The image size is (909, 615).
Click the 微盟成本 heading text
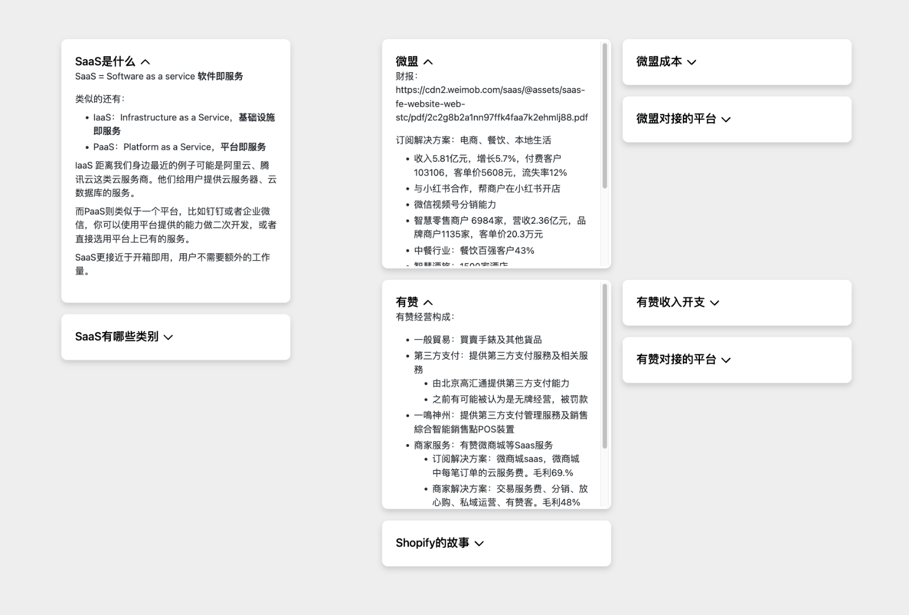659,62
